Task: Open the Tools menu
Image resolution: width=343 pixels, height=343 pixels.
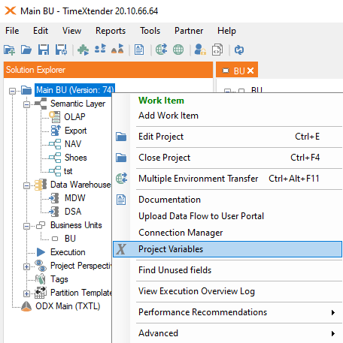Action: pos(150,31)
